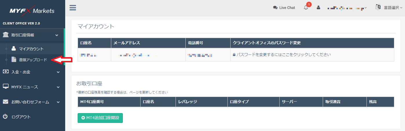Click the money icon beside 入金・出金
The height and width of the screenshot is (131, 405).
6,72
